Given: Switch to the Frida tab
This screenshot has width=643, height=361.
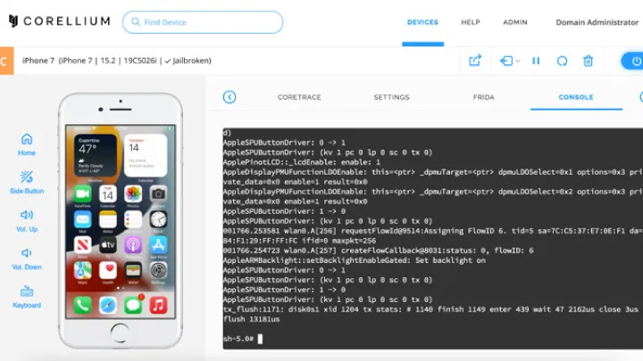Looking at the screenshot, I should pos(483,97).
